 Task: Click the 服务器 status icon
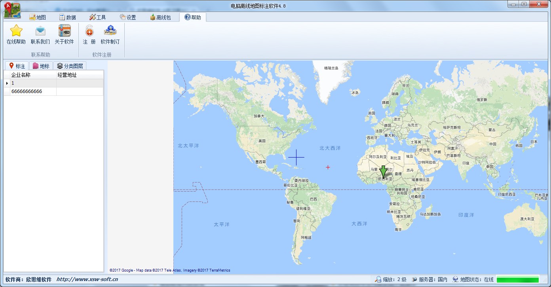[x=414, y=279]
